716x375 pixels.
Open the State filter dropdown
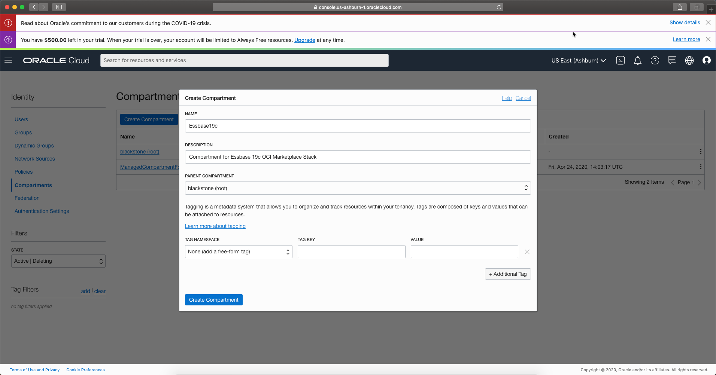[58, 261]
